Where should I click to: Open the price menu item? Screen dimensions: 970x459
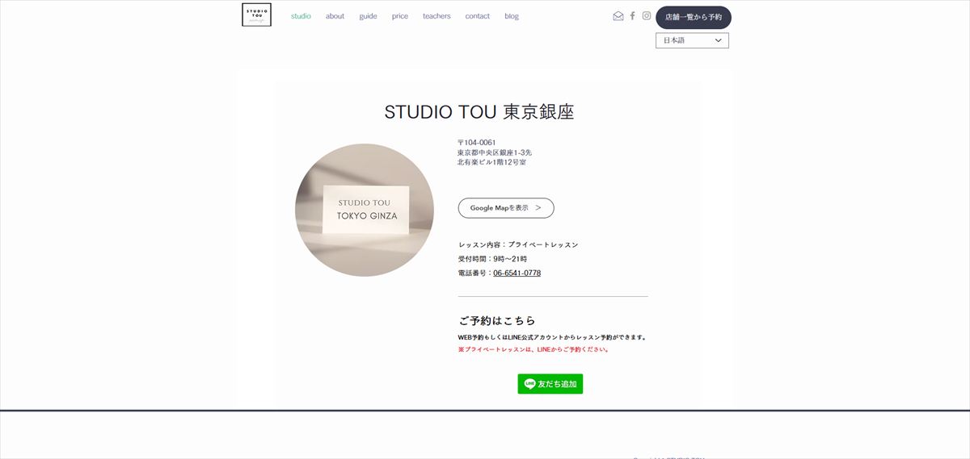tap(400, 16)
